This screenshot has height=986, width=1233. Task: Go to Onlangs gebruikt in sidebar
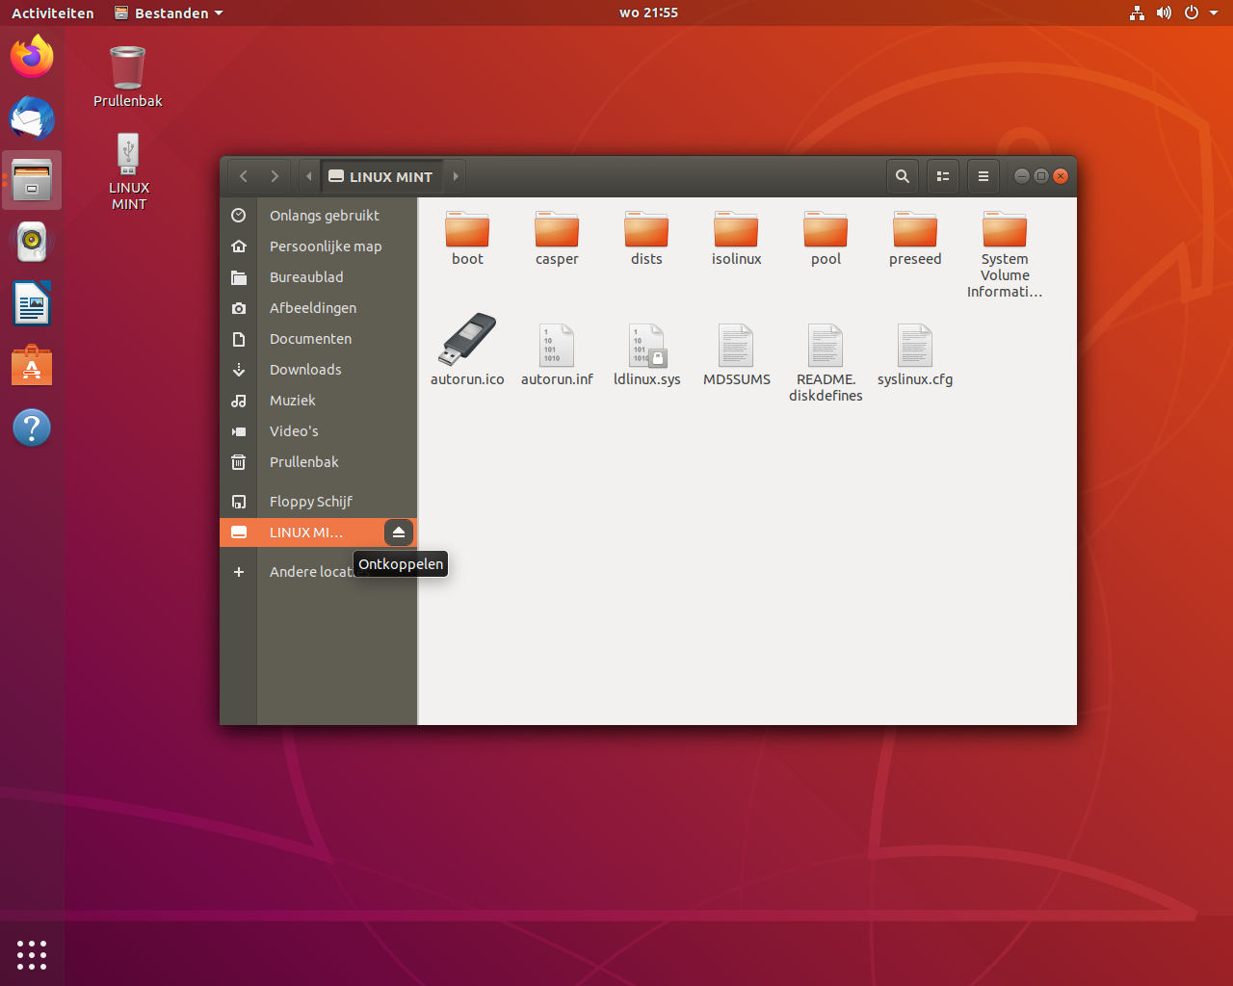[318, 216]
